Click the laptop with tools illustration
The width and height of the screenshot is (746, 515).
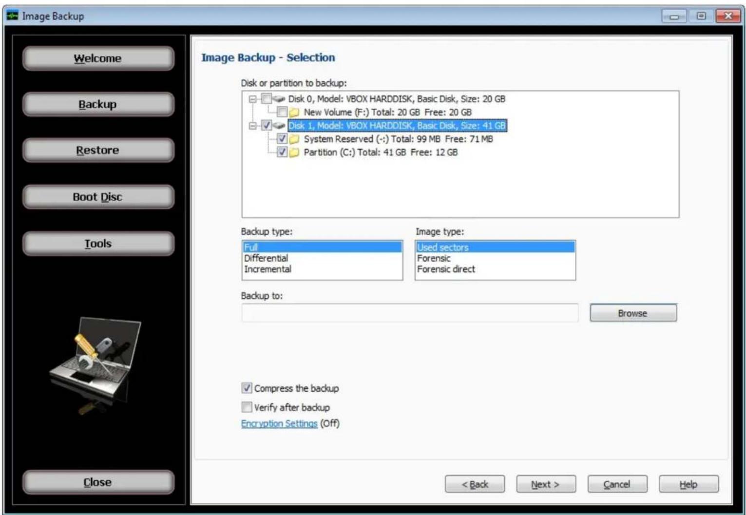coord(96,364)
